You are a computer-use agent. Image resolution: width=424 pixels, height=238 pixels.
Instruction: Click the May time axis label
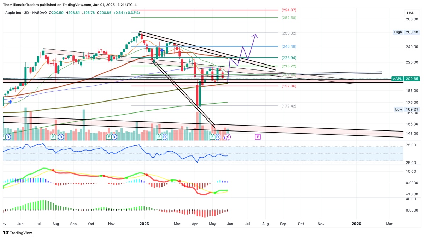pos(212,224)
